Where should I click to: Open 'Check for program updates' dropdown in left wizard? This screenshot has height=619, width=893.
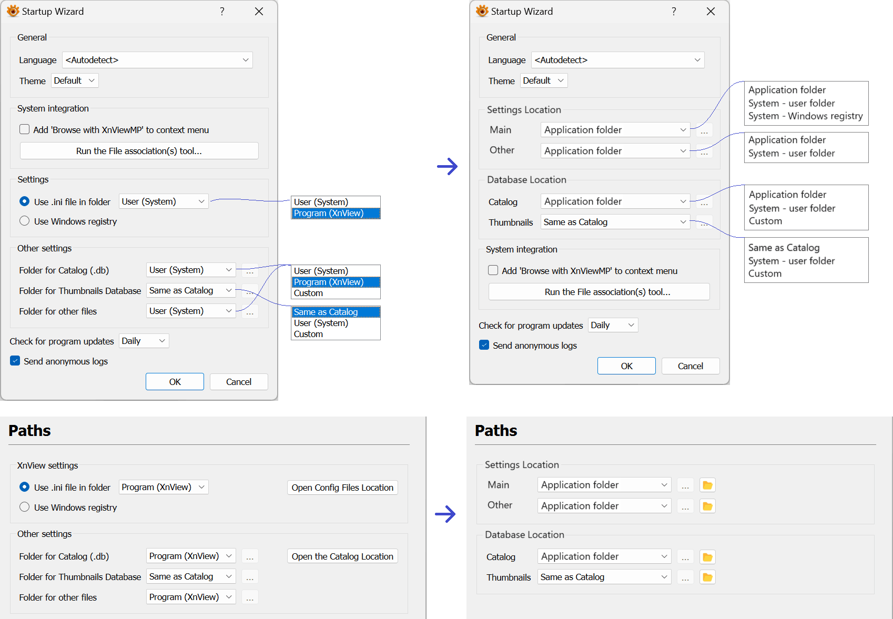click(x=144, y=341)
